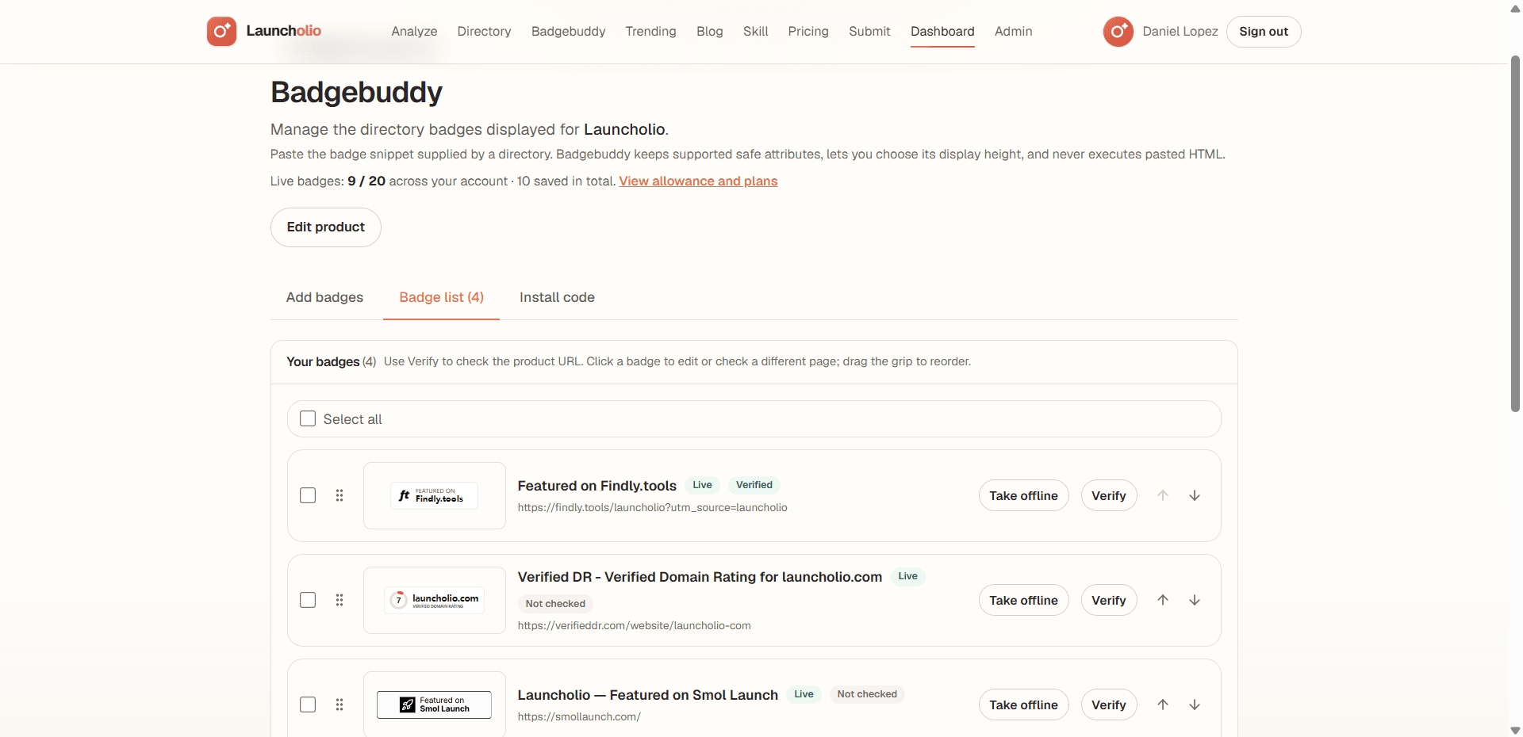The height and width of the screenshot is (737, 1523).
Task: Click drag grip of Smol Launch badge row
Action: point(340,705)
